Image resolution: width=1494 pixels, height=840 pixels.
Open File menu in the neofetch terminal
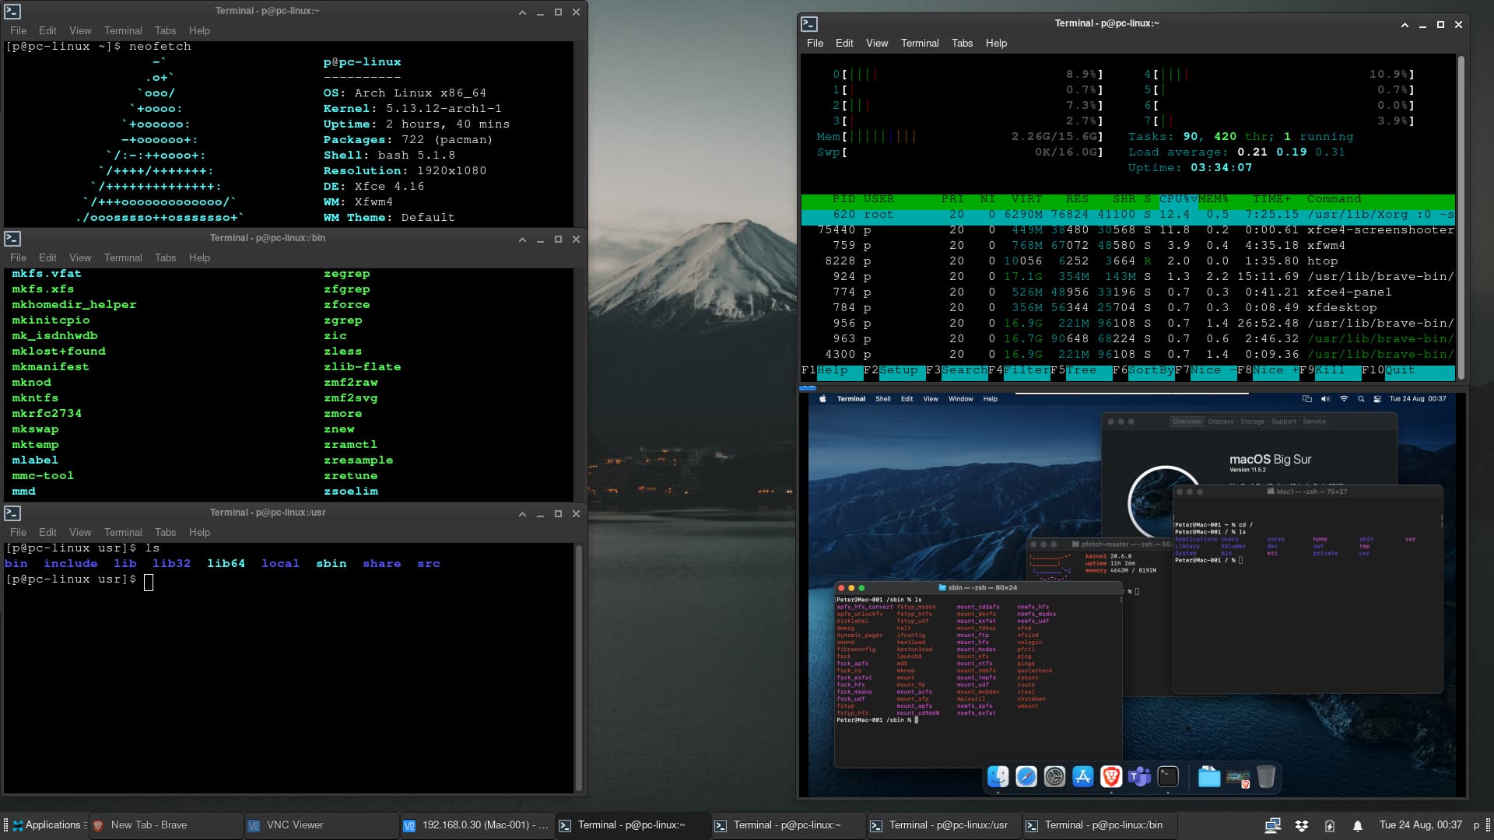pyautogui.click(x=18, y=31)
